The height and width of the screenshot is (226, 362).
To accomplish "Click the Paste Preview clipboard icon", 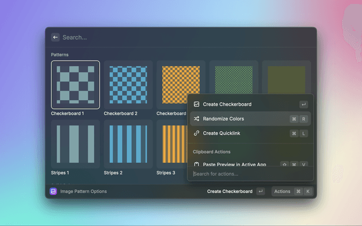I will click(196, 164).
